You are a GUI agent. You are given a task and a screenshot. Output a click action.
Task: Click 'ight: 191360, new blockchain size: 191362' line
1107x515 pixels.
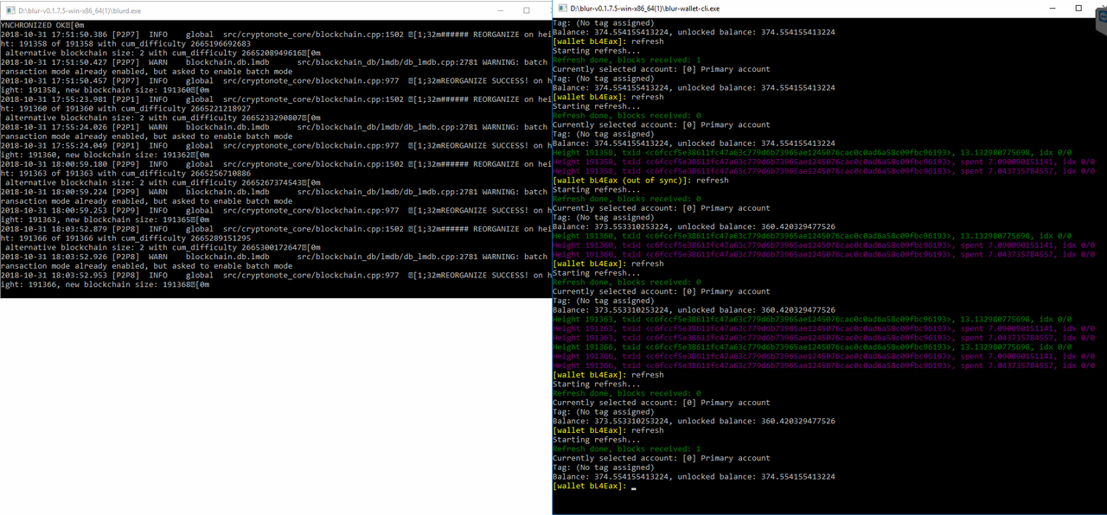click(105, 155)
